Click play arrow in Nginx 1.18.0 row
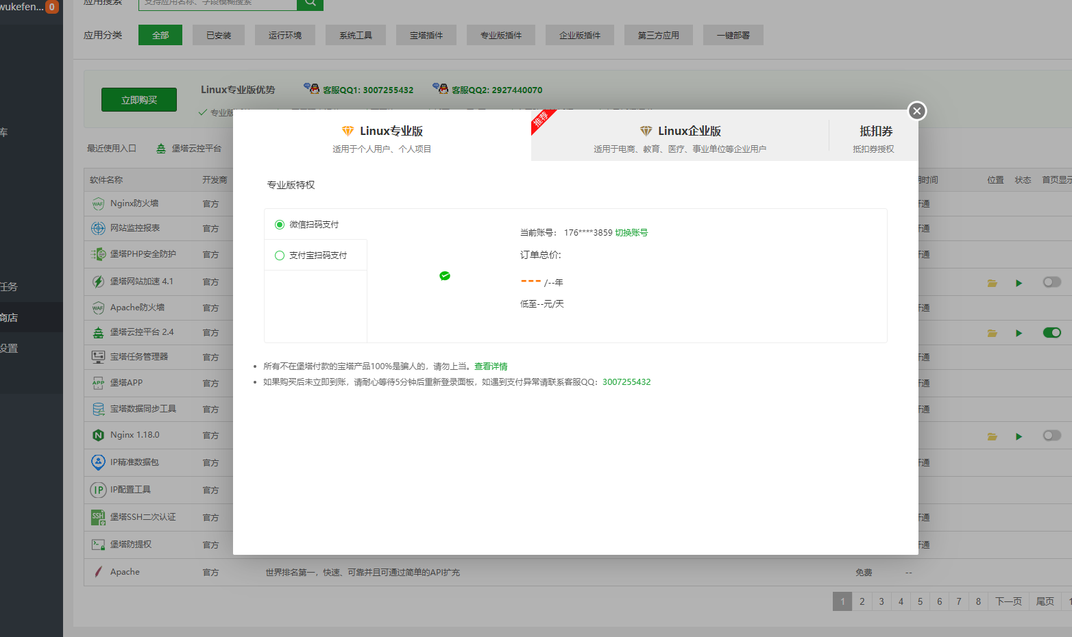1072x637 pixels. point(1019,436)
